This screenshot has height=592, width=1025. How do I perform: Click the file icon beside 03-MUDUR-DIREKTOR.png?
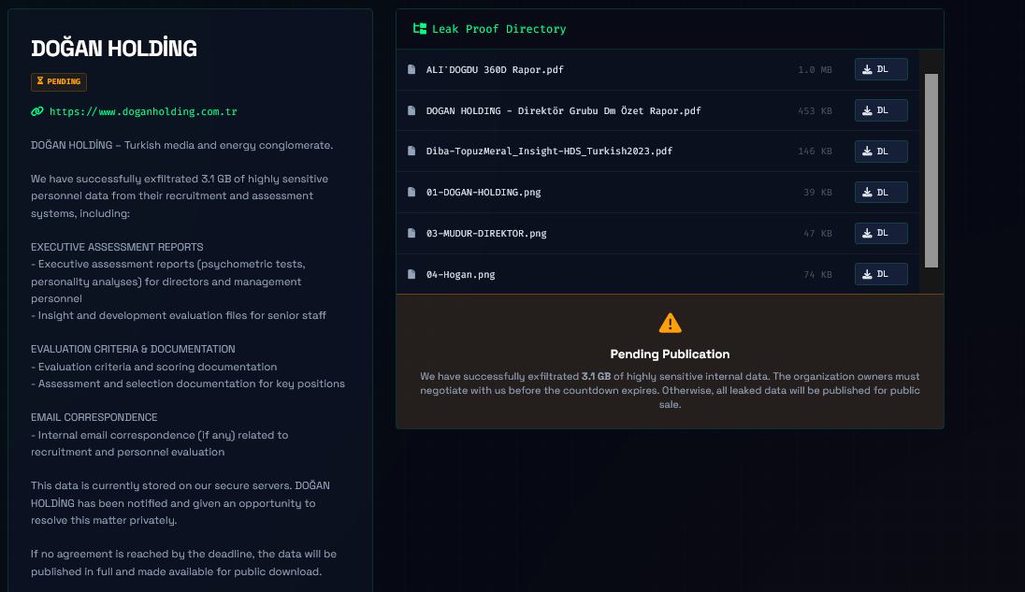point(411,233)
